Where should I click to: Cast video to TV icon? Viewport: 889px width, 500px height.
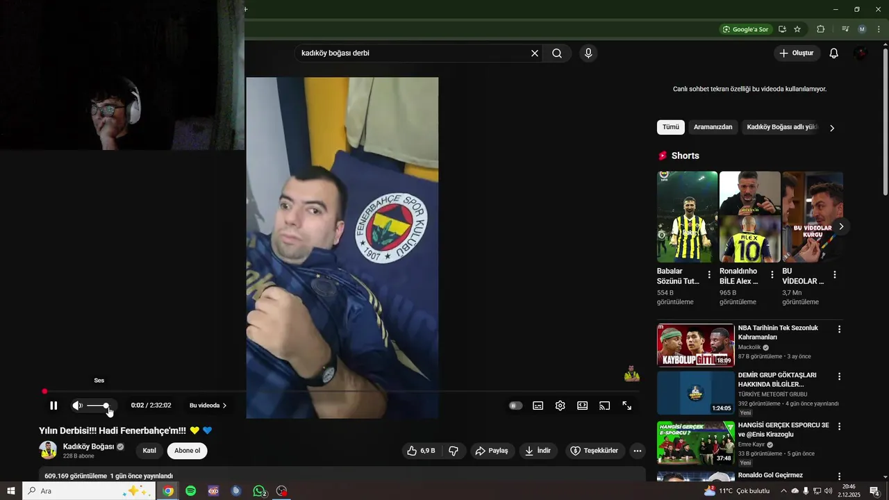click(x=605, y=406)
